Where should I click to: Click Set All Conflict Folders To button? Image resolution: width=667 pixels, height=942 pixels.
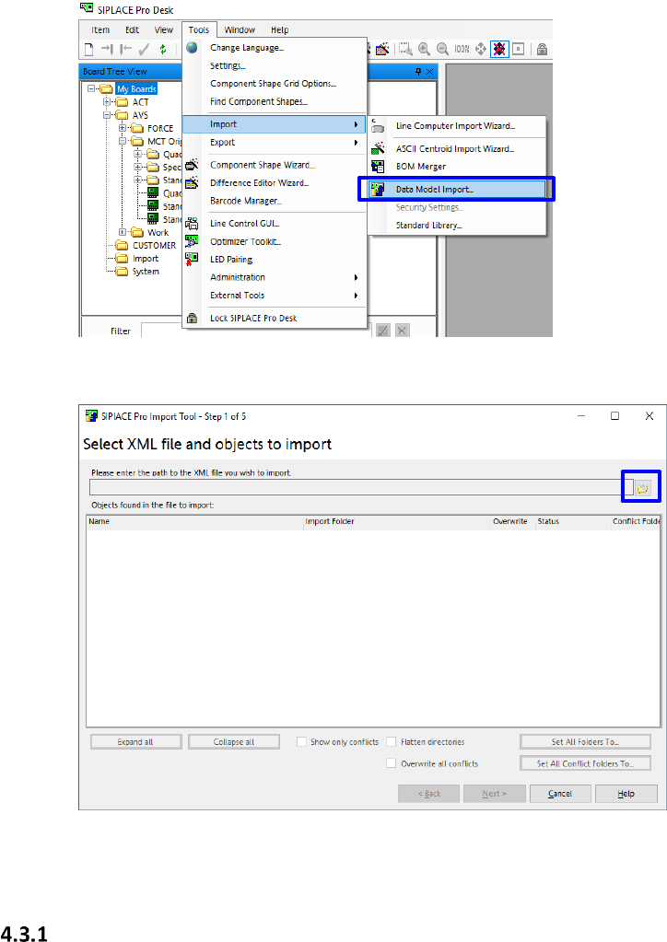[585, 763]
